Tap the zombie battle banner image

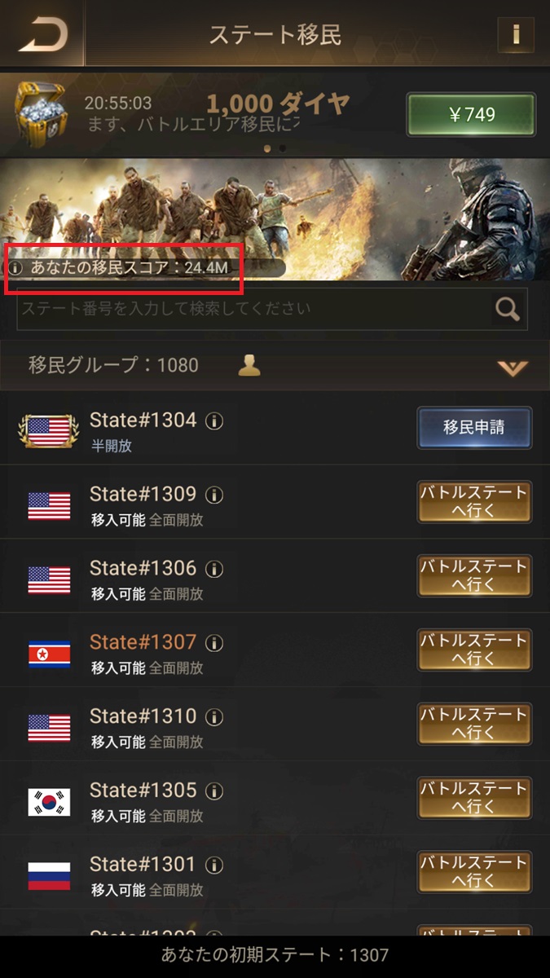pyautogui.click(x=275, y=220)
